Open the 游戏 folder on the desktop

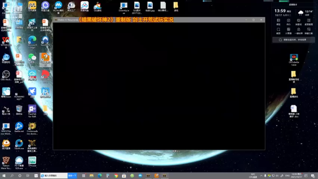pyautogui.click(x=176, y=7)
